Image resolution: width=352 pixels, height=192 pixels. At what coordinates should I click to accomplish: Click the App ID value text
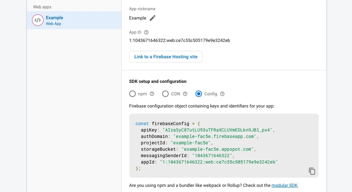[x=180, y=40]
